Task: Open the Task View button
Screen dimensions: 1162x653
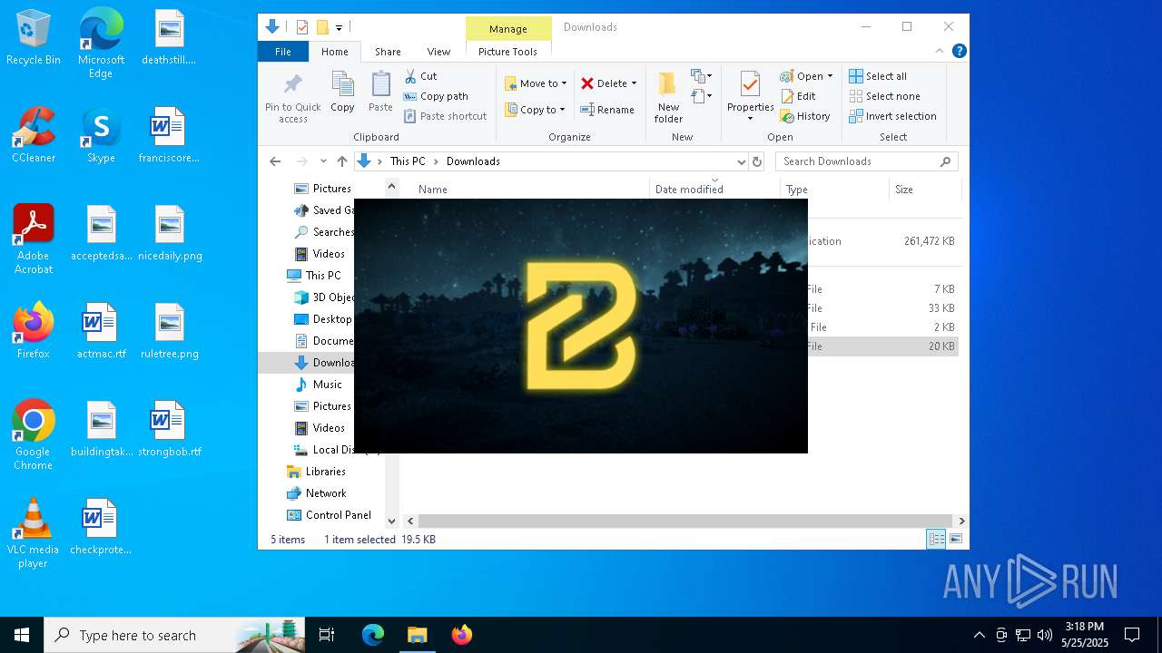Action: click(x=327, y=635)
